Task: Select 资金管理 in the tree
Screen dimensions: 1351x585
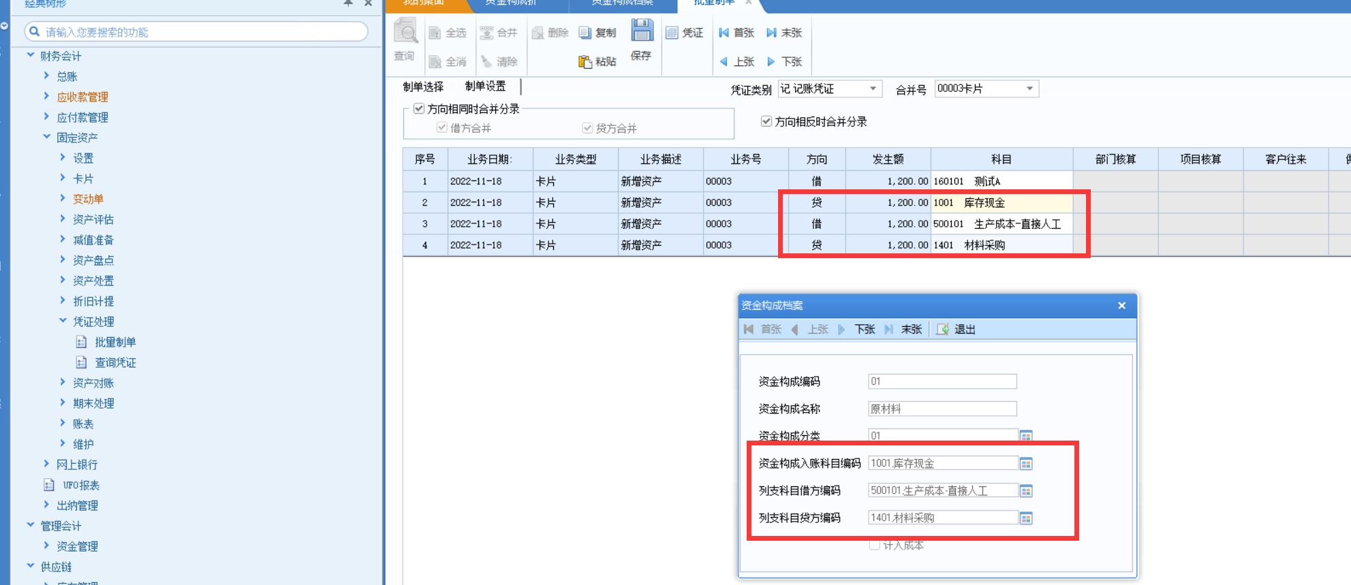Action: coord(77,546)
